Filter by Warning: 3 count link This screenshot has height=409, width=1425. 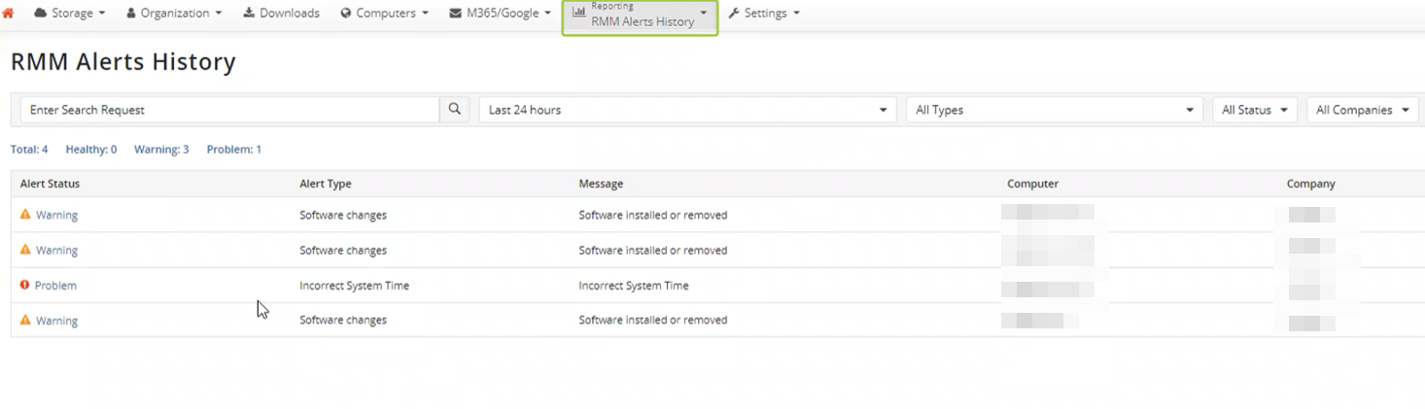(x=161, y=150)
